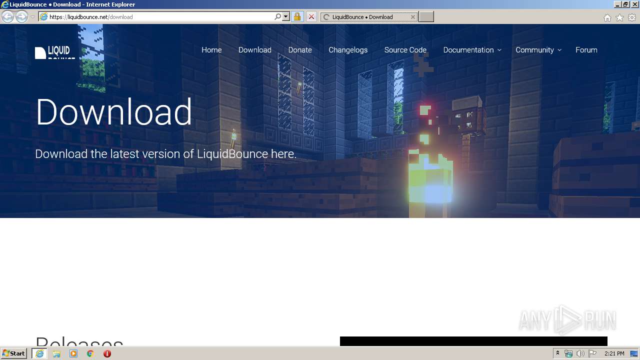This screenshot has height=360, width=640.
Task: Click the browser Forward arrow button
Action: click(21, 17)
